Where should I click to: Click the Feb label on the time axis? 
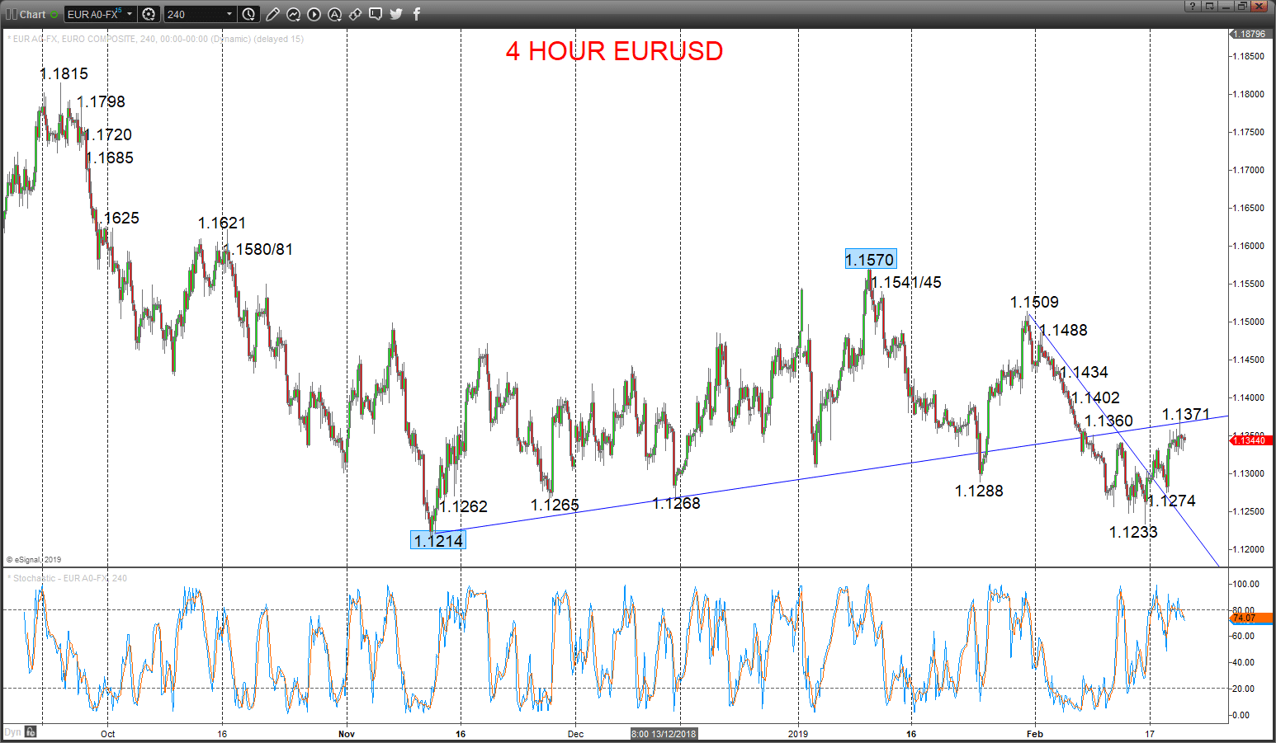click(x=1035, y=734)
